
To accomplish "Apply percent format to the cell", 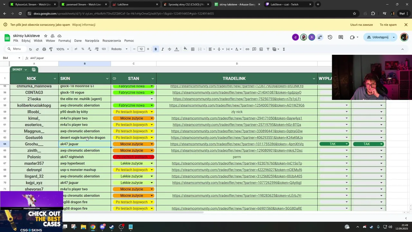I will (83, 49).
